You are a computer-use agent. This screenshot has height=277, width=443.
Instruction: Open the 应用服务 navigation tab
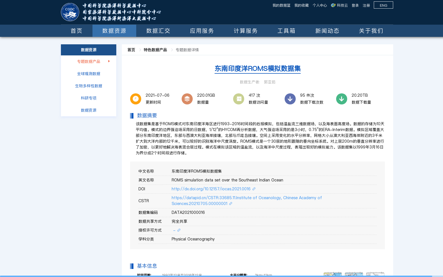202,31
